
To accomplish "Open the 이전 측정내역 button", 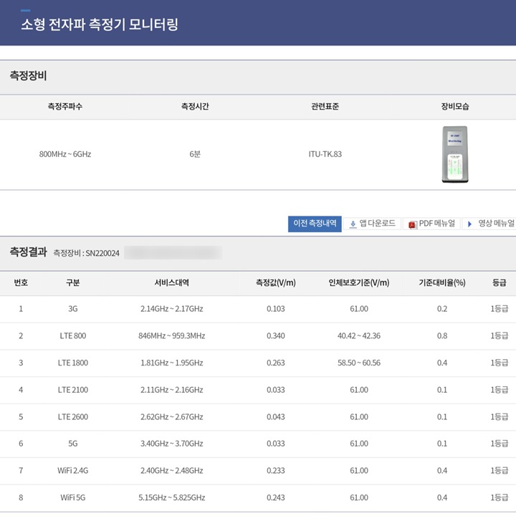I will tap(315, 224).
